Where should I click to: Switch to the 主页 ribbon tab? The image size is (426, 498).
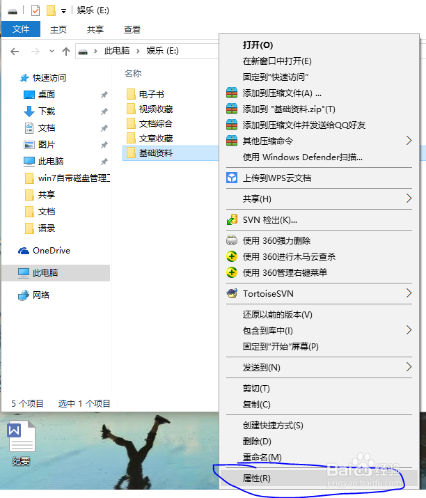pyautogui.click(x=58, y=29)
